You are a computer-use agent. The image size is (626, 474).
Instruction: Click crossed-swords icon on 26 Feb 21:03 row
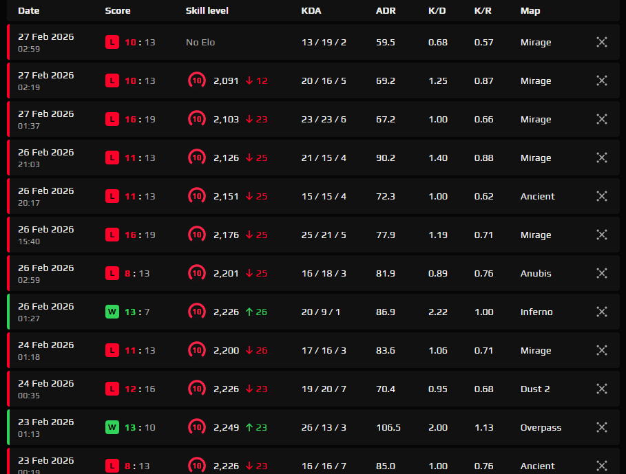(602, 158)
